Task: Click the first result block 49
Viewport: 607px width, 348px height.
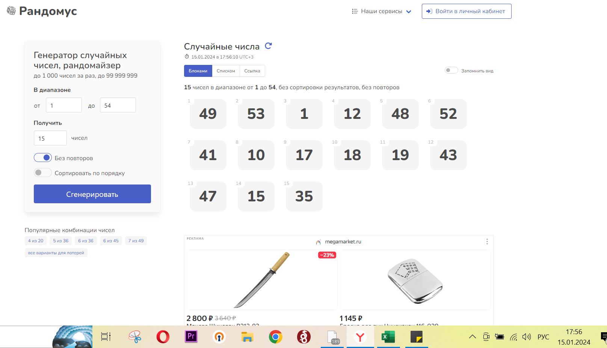Action: coord(208,114)
